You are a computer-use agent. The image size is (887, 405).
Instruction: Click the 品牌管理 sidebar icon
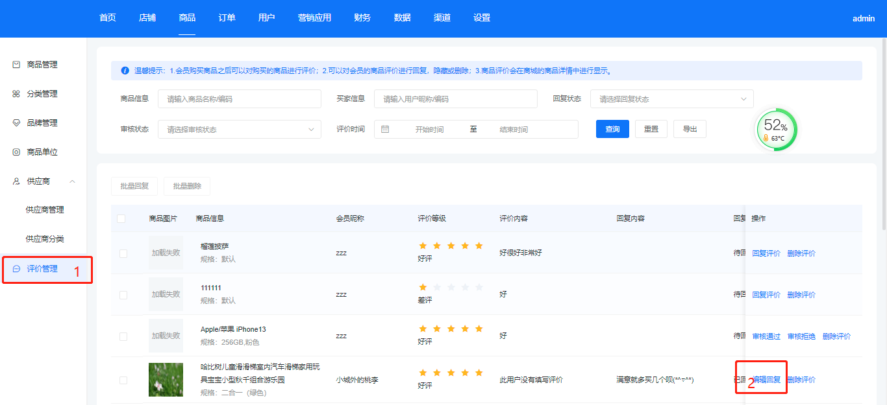pyautogui.click(x=17, y=123)
